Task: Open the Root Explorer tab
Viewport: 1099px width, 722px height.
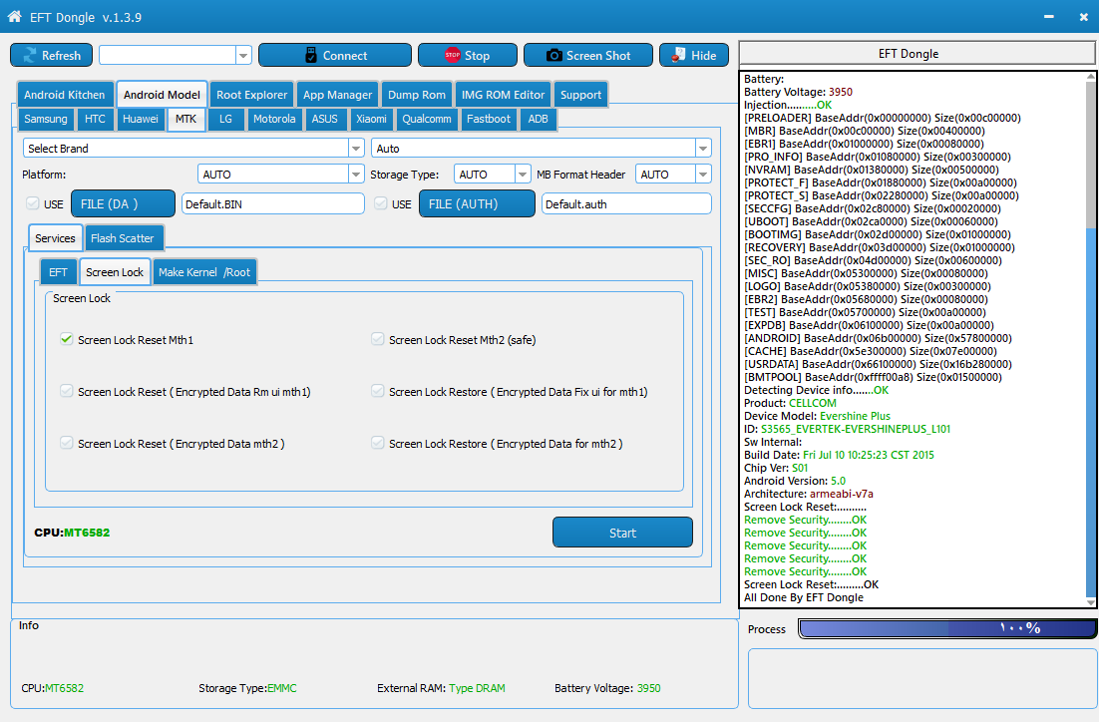Action: 251,95
